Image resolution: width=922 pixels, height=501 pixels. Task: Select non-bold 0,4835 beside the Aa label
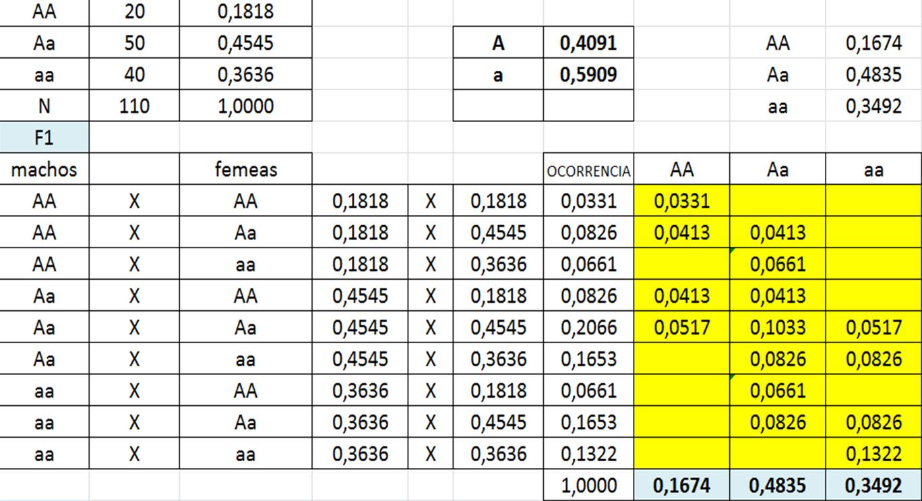click(x=873, y=74)
